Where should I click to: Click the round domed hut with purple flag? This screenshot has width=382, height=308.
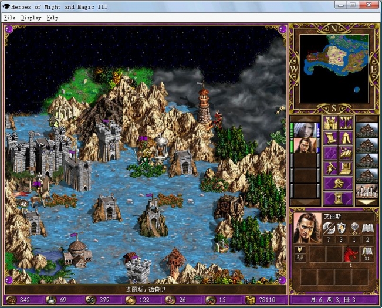(x=77, y=251)
